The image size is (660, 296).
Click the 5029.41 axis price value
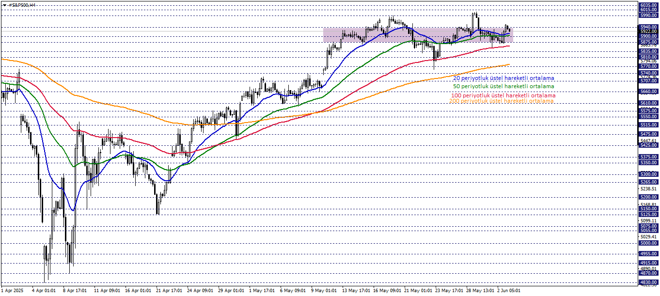pyautogui.click(x=648, y=237)
